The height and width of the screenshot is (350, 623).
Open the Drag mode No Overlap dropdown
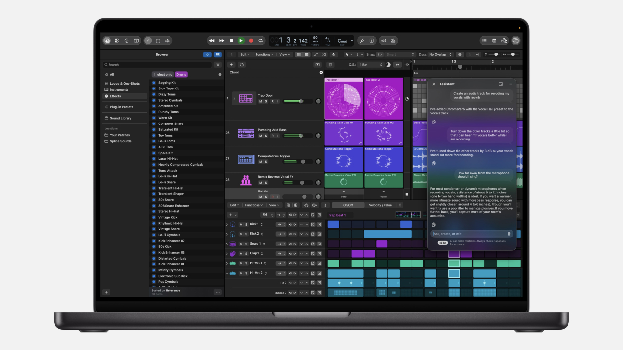click(x=440, y=54)
